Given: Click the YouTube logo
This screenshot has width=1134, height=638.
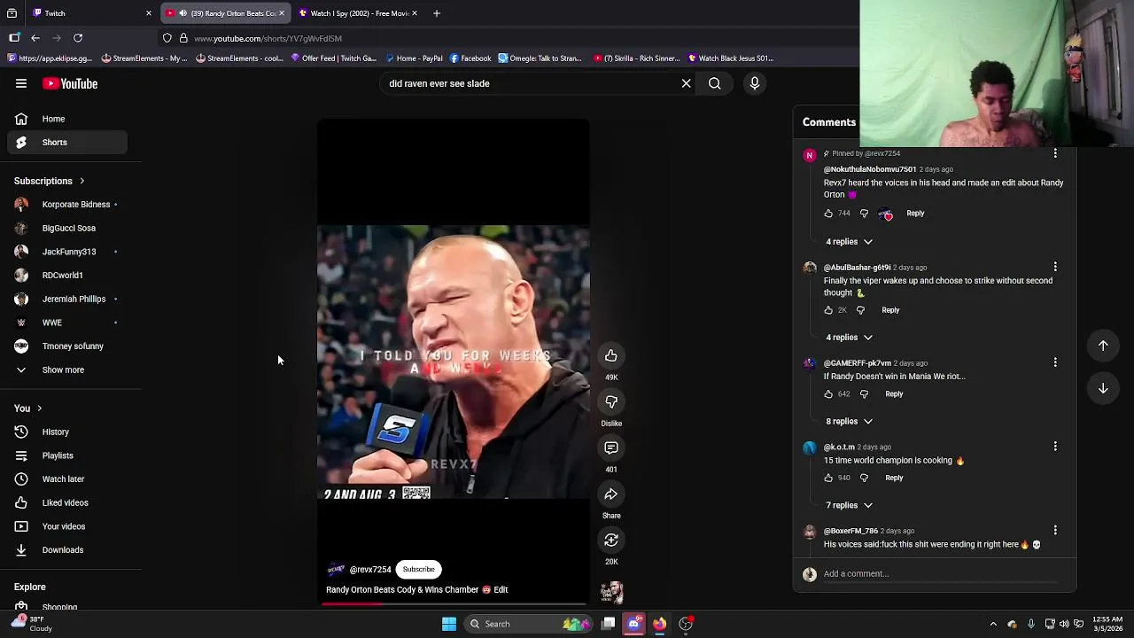Looking at the screenshot, I should pos(70,83).
